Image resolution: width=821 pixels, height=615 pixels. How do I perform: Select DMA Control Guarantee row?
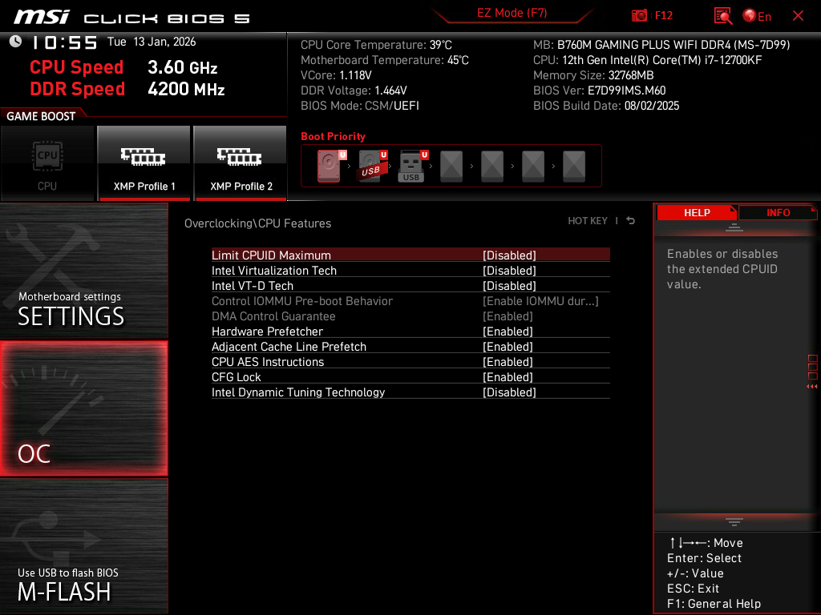410,316
